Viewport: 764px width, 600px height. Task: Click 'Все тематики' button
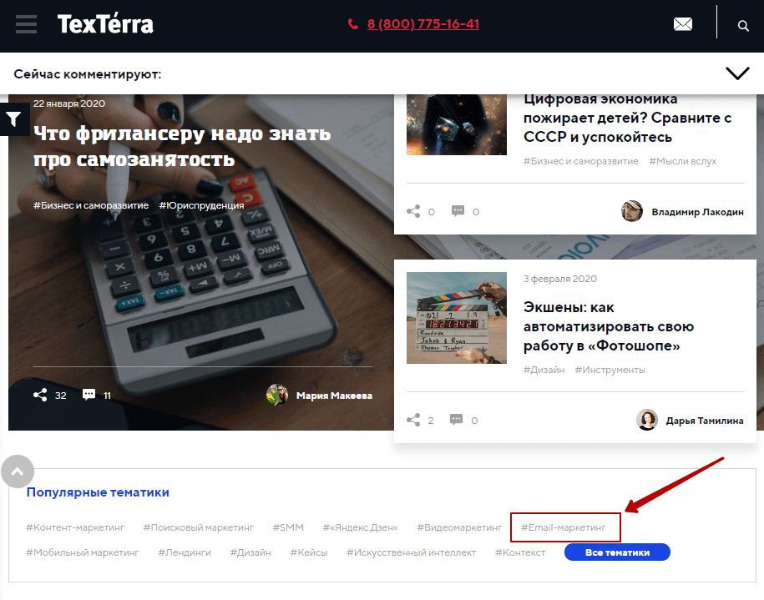pos(617,552)
